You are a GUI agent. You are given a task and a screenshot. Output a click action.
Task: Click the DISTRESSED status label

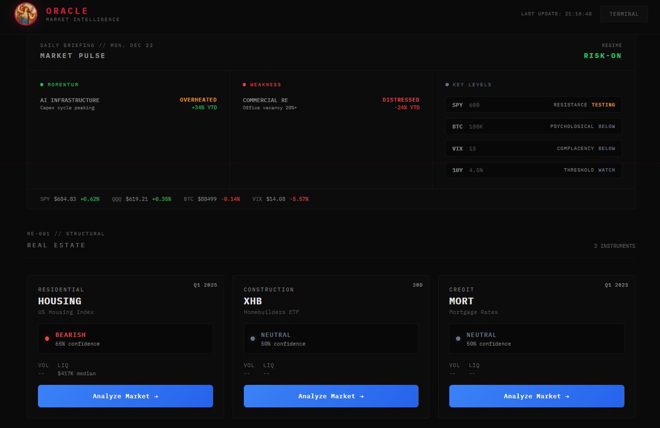click(x=401, y=100)
